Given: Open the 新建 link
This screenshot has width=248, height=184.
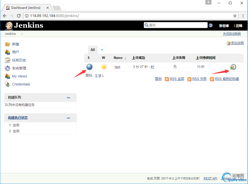Looking at the screenshot, I should pyautogui.click(x=16, y=44).
